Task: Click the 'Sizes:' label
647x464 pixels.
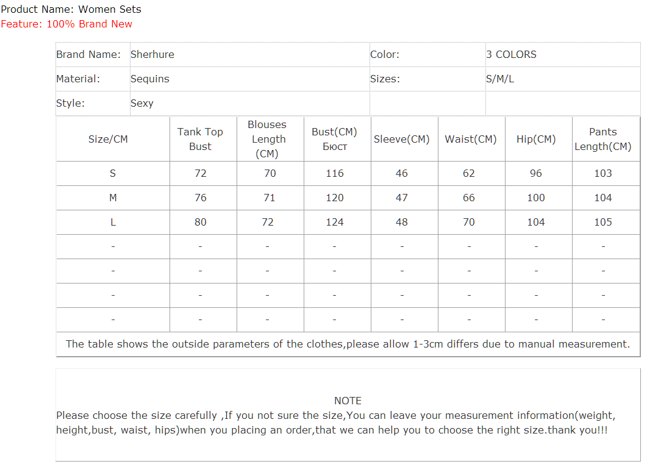Action: 385,79
